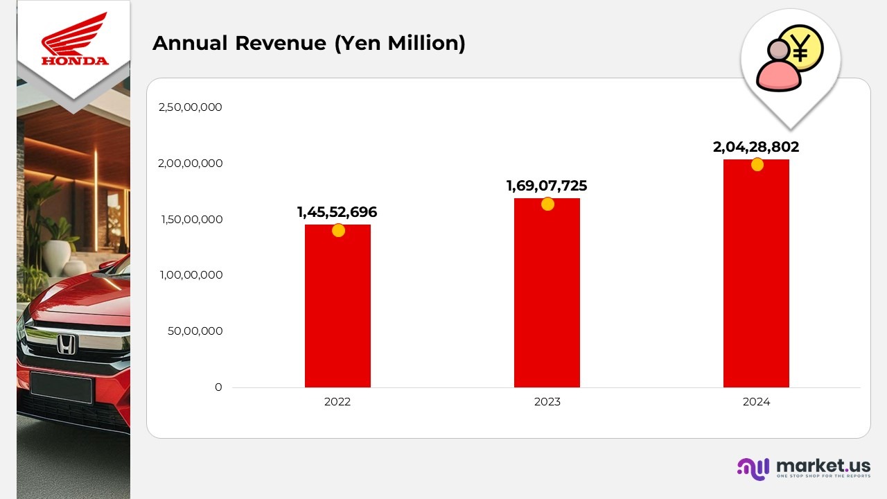Click the 2024 axis label

pos(756,402)
